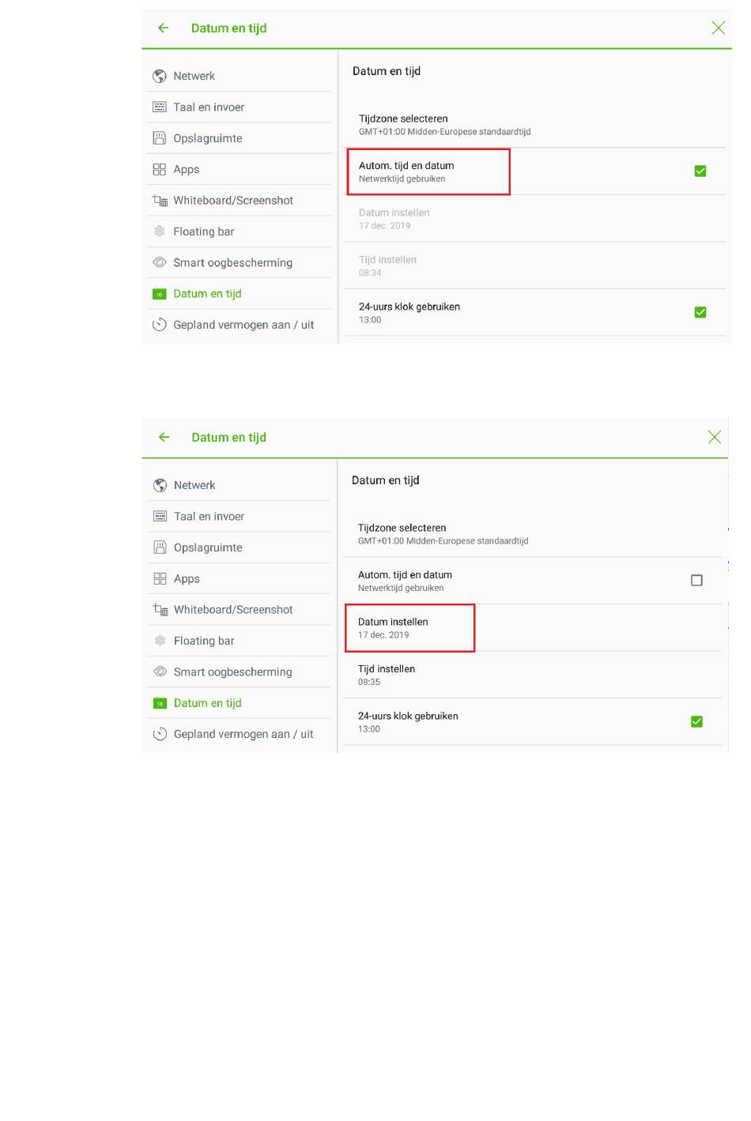
Task: Click the Floating bar icon in bottom sidebar
Action: (160, 641)
